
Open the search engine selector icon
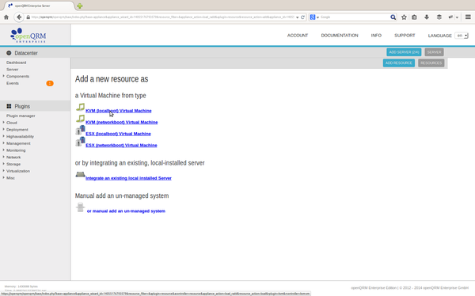coord(314,17)
